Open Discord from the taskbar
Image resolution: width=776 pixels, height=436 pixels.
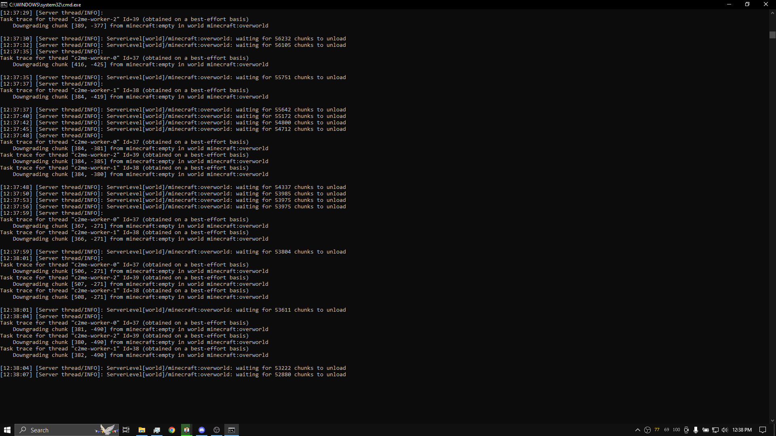click(x=202, y=430)
